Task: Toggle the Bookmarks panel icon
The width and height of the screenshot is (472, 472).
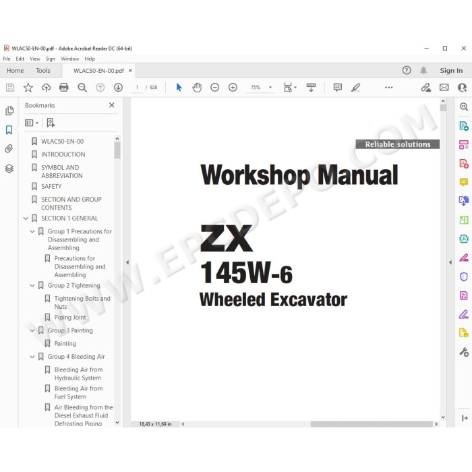Action: 9,129
